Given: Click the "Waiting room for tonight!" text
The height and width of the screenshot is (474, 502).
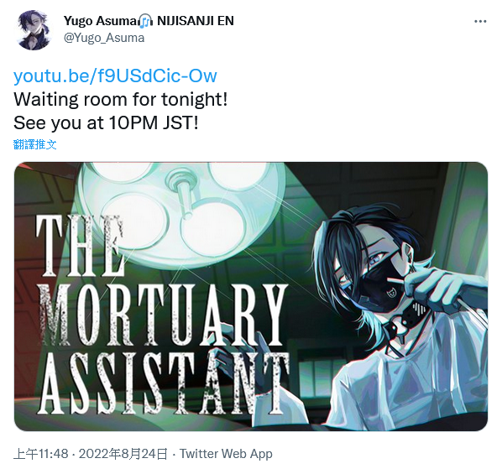Looking at the screenshot, I should 121,99.
